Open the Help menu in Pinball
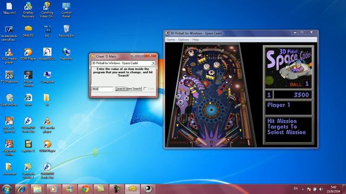The image size is (346, 194). 196,39
